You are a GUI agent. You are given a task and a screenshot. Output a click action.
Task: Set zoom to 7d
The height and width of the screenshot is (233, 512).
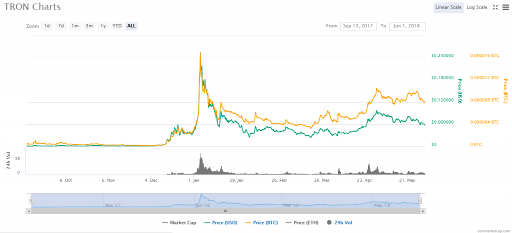tap(60, 26)
